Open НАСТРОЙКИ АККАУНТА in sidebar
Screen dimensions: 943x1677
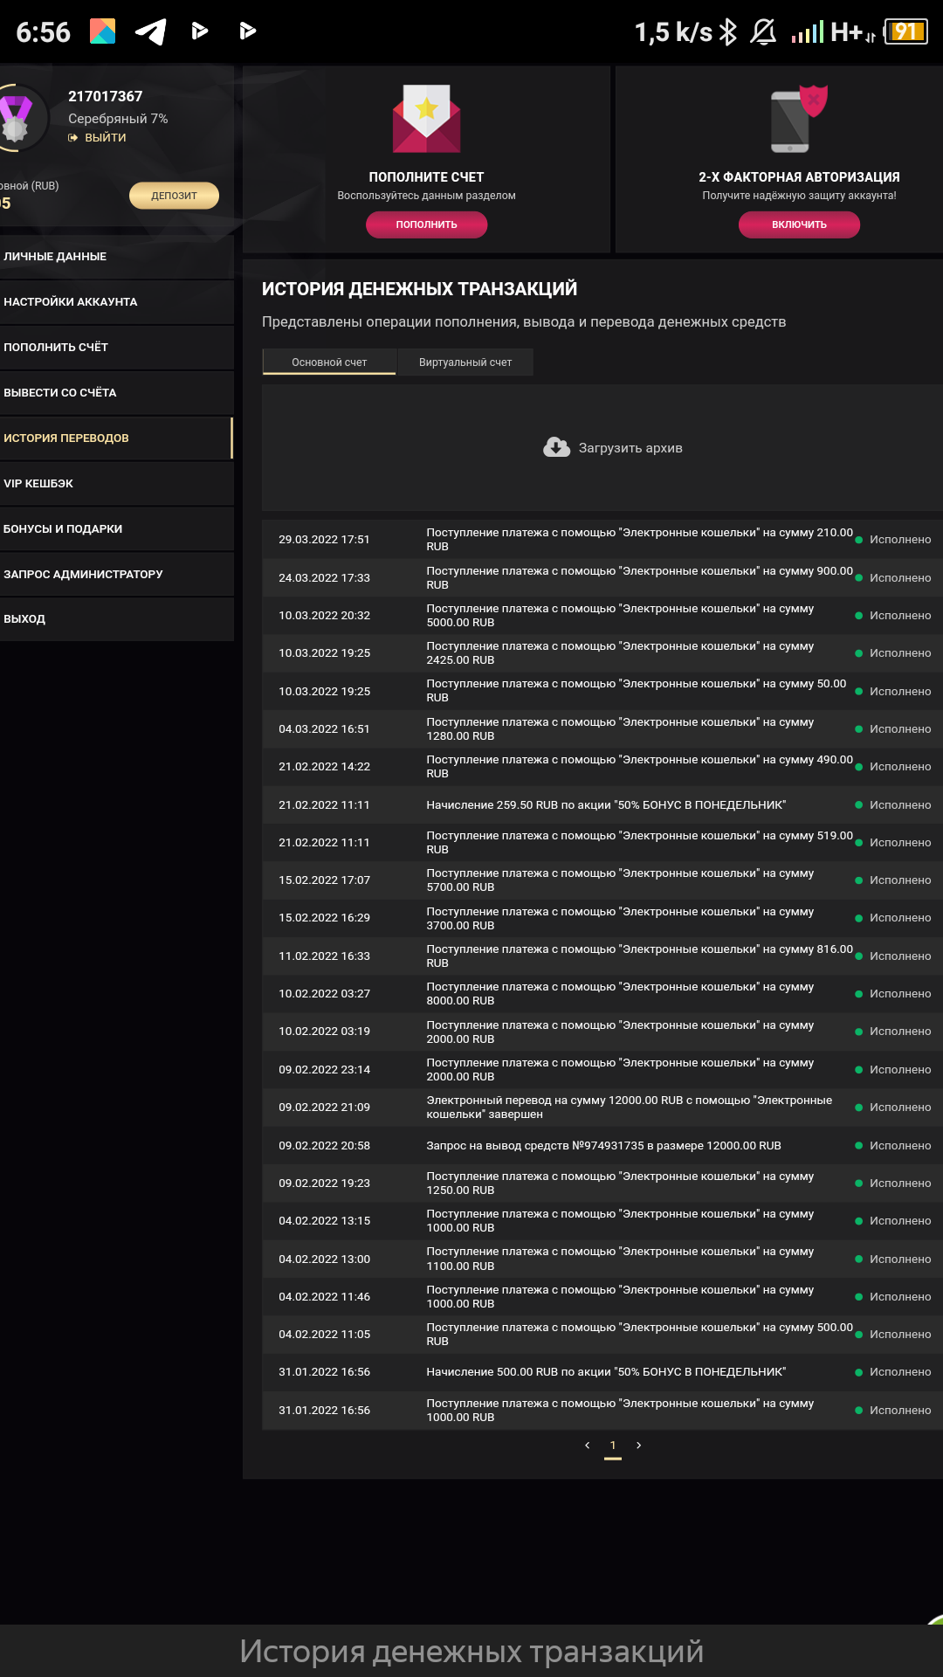tap(115, 302)
